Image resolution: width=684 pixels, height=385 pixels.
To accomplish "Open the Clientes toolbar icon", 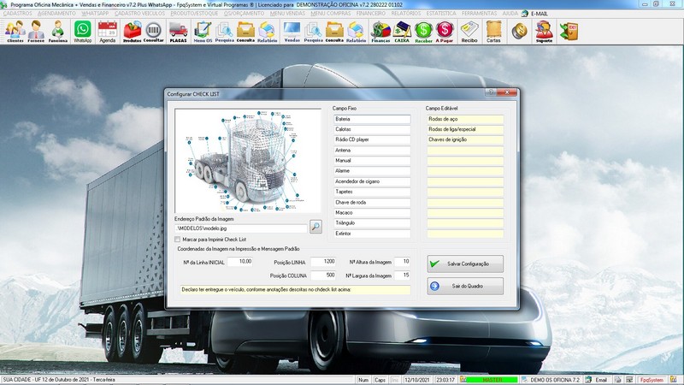I will (x=15, y=32).
